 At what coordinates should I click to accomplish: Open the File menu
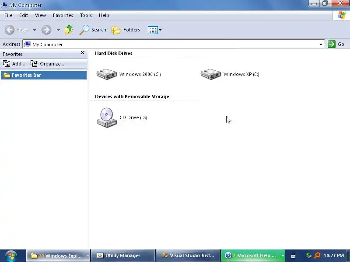coord(8,15)
